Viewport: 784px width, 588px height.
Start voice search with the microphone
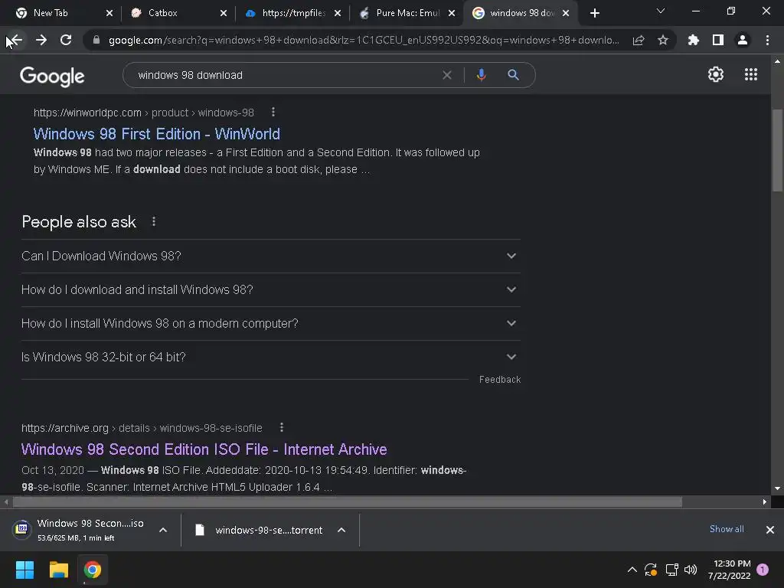tap(481, 75)
